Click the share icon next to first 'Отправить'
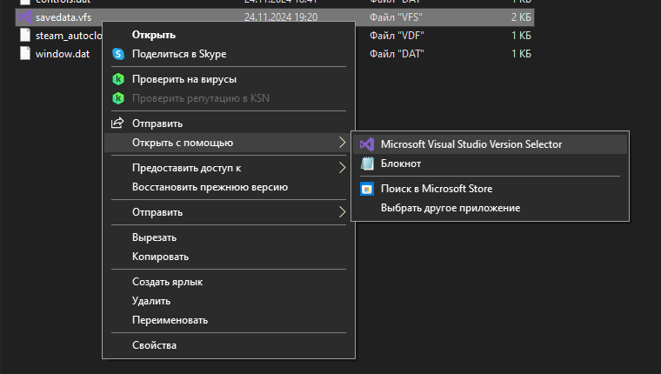 [x=117, y=124]
